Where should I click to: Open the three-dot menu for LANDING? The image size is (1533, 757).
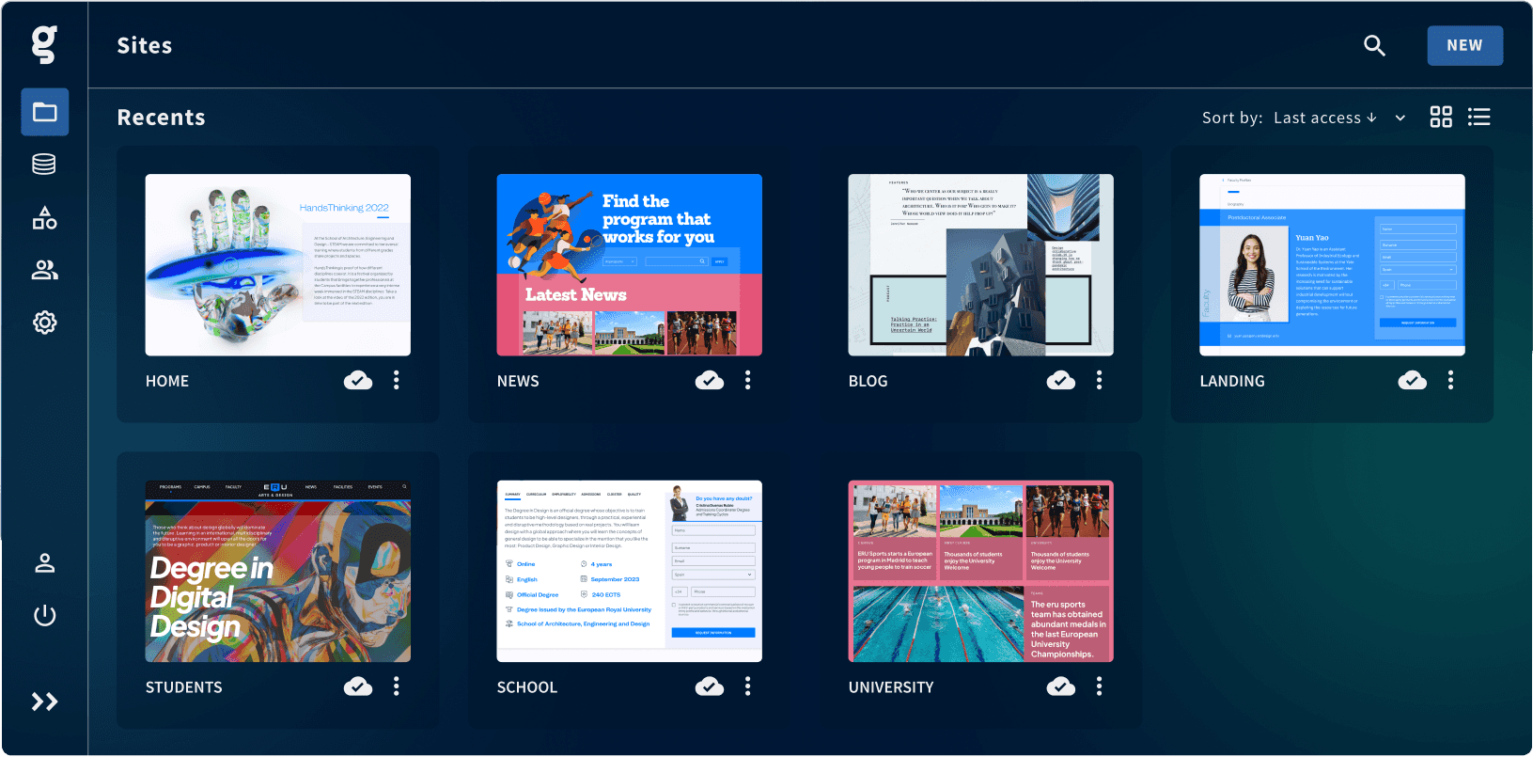click(x=1451, y=380)
